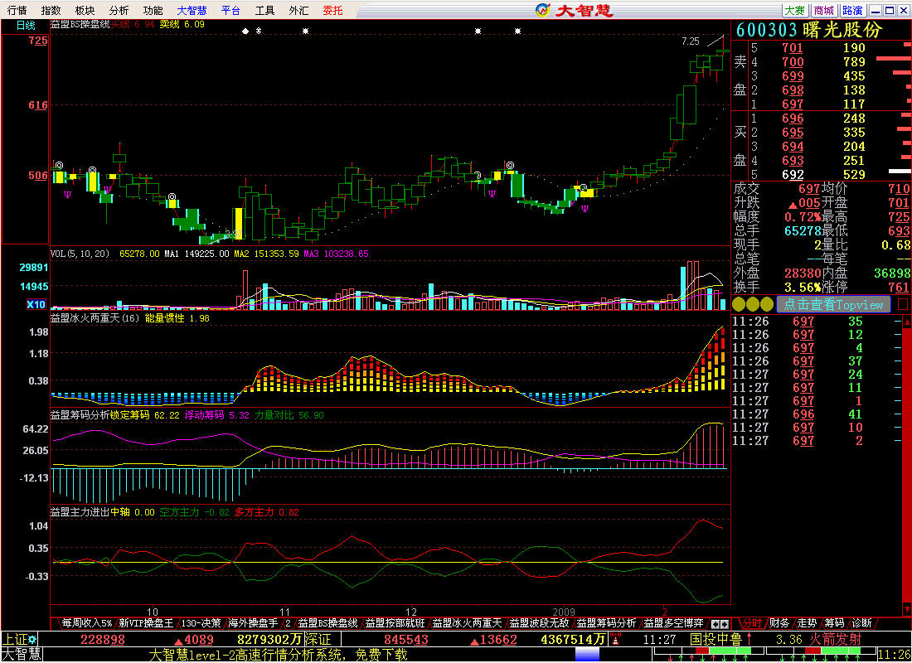
Task: Click the alert bell icon in status bar
Action: (615, 639)
